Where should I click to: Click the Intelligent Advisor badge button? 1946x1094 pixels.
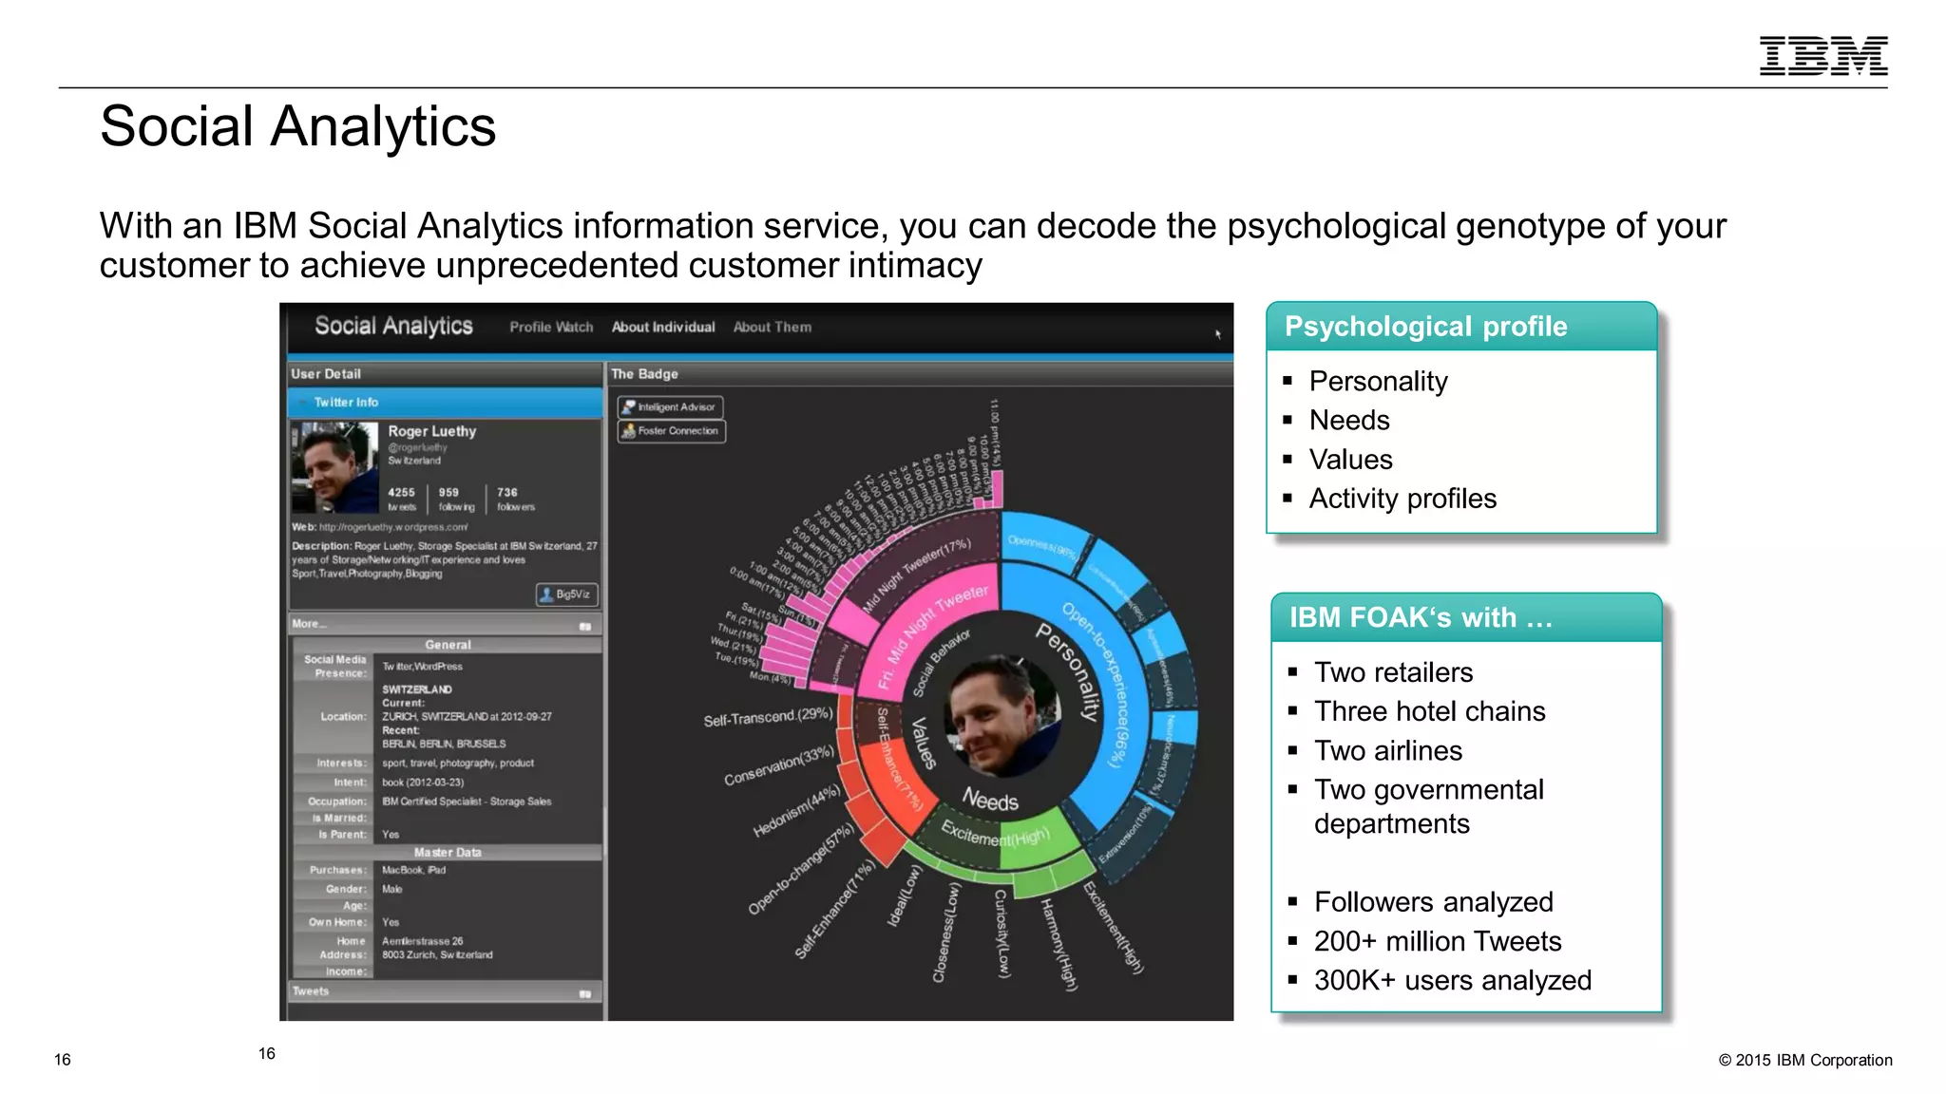pyautogui.click(x=671, y=407)
